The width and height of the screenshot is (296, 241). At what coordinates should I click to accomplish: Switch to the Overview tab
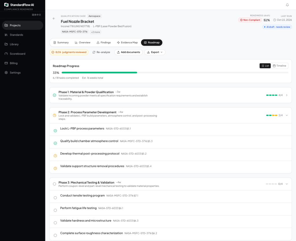82,42
